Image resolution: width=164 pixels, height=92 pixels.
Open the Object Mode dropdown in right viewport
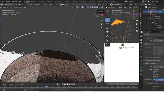pyautogui.click(x=111, y=7)
